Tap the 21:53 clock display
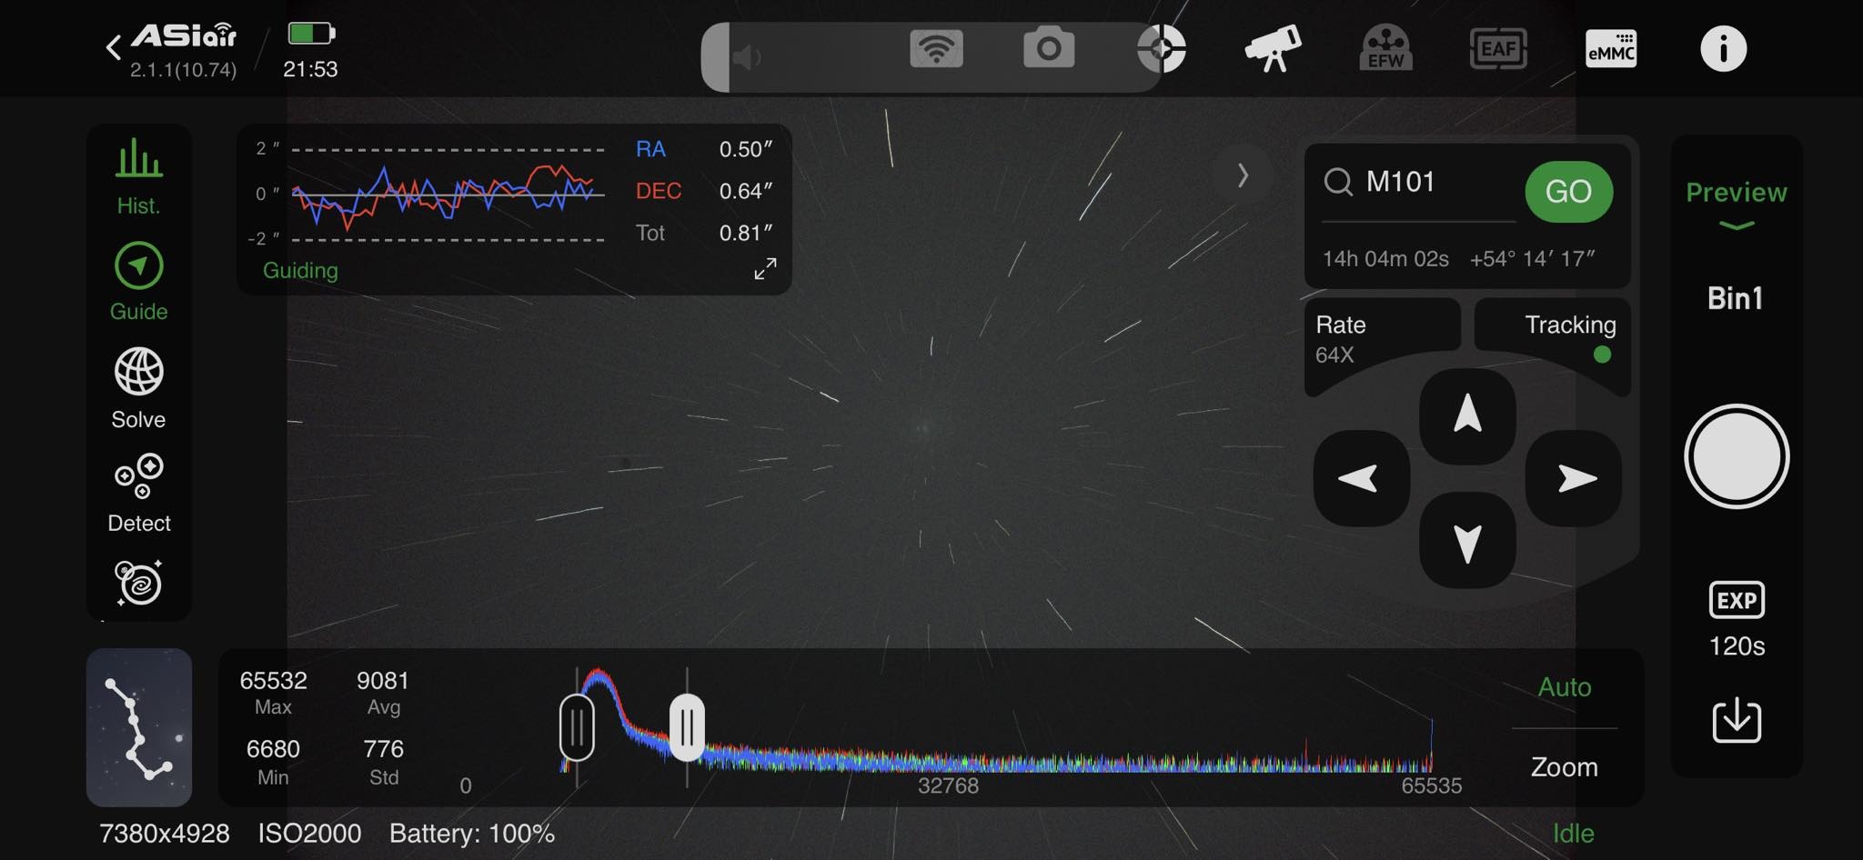The width and height of the screenshot is (1863, 860). [310, 69]
